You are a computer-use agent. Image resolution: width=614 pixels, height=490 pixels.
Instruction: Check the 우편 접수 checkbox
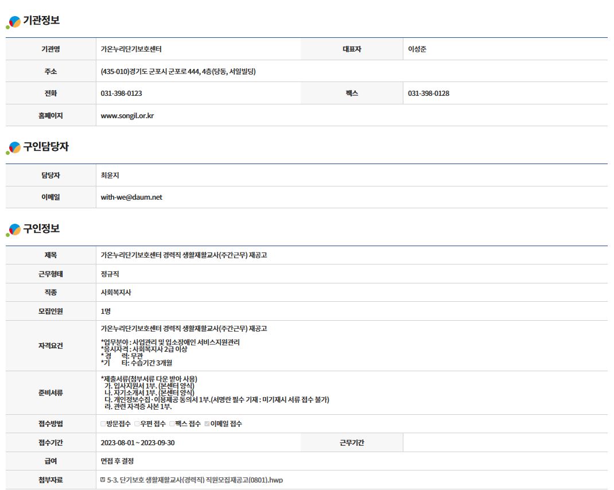[137, 424]
